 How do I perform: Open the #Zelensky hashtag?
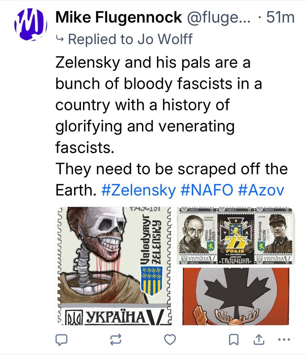[138, 190]
